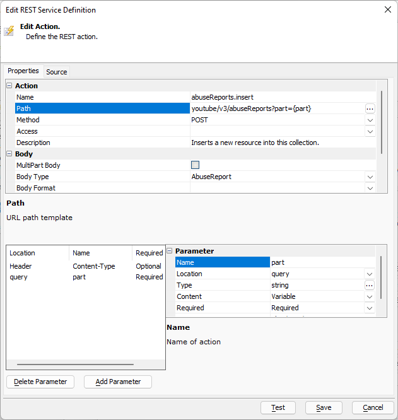
Task: Click the Parameter grid vertical scrollbar
Action: click(x=381, y=277)
